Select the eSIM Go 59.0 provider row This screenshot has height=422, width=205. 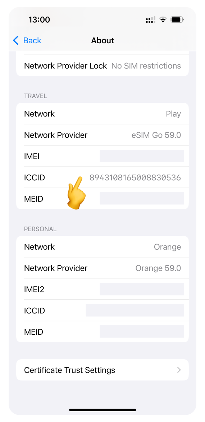pos(102,135)
